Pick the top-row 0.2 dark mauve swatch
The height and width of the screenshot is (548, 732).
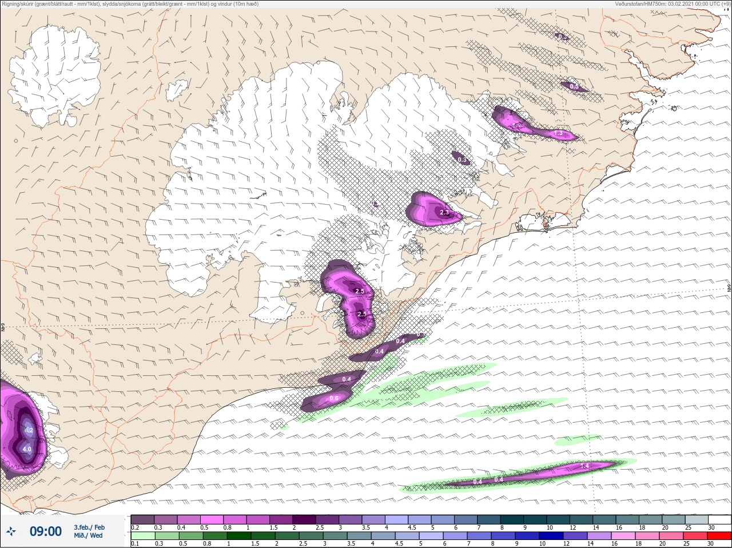coord(142,519)
